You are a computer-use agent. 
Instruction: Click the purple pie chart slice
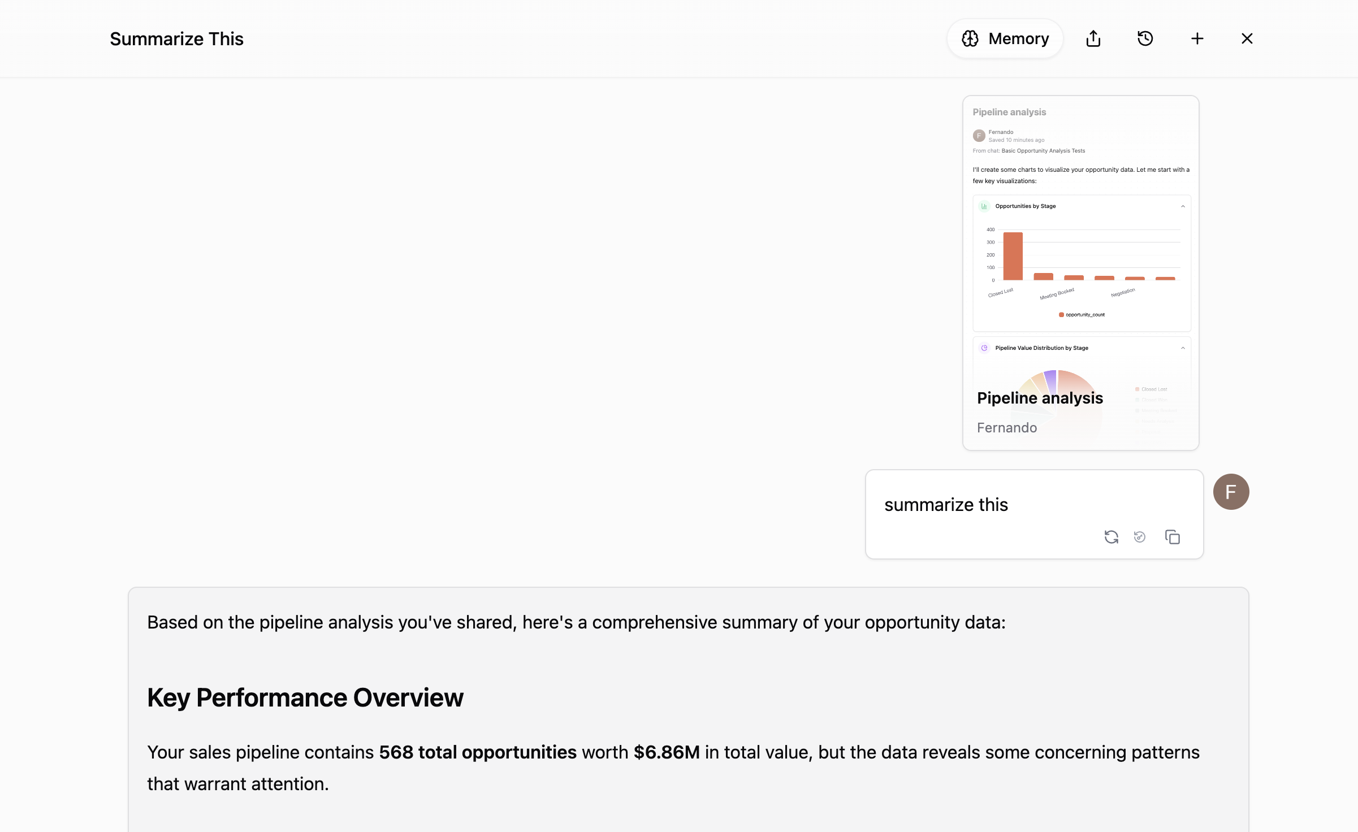[x=1050, y=380]
